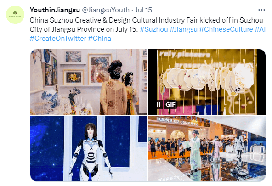Pause the GIF with the pause icon

pos(159,105)
